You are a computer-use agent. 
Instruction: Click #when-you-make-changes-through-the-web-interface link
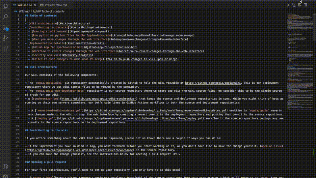(x=148, y=39)
